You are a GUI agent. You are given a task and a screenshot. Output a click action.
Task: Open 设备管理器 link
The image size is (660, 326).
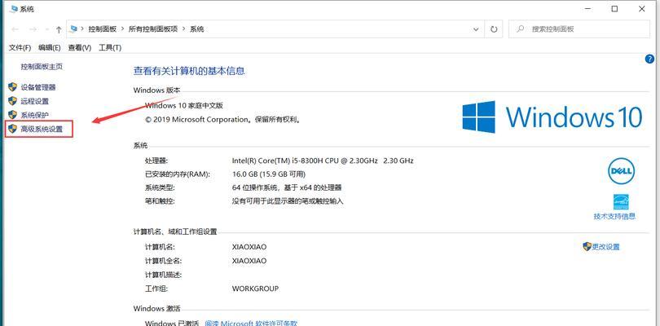coord(38,87)
